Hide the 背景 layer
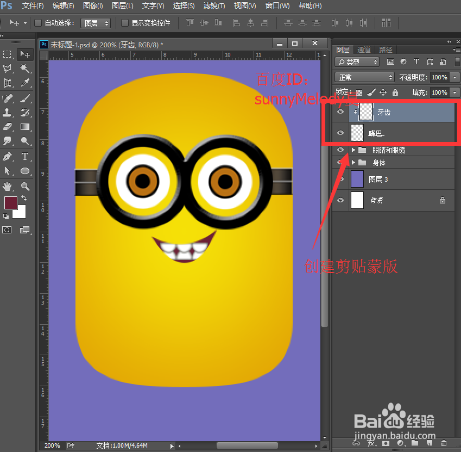Viewport: 461px width, 452px height. 340,200
